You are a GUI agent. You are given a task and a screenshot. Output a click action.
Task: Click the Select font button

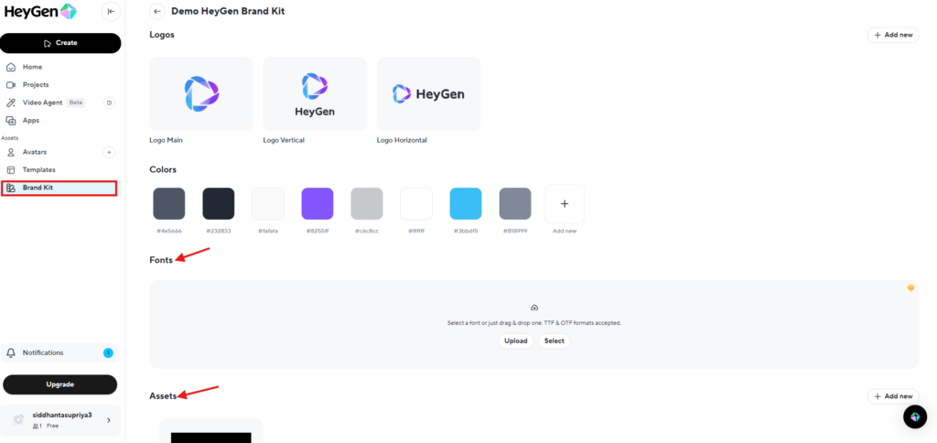click(554, 341)
